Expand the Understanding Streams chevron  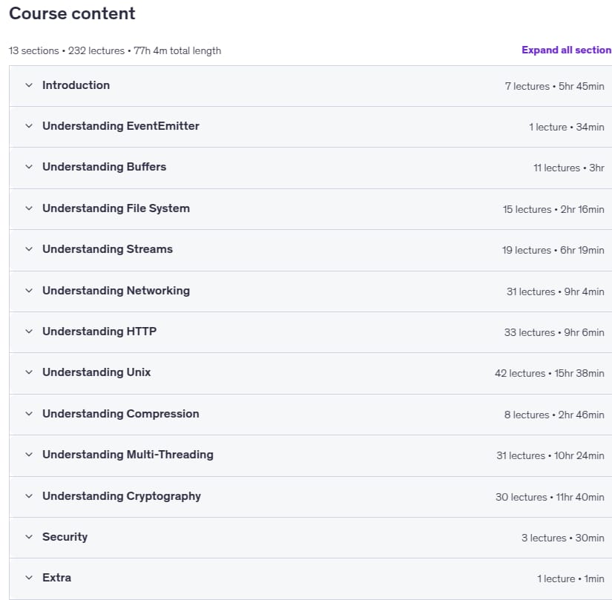coord(29,249)
